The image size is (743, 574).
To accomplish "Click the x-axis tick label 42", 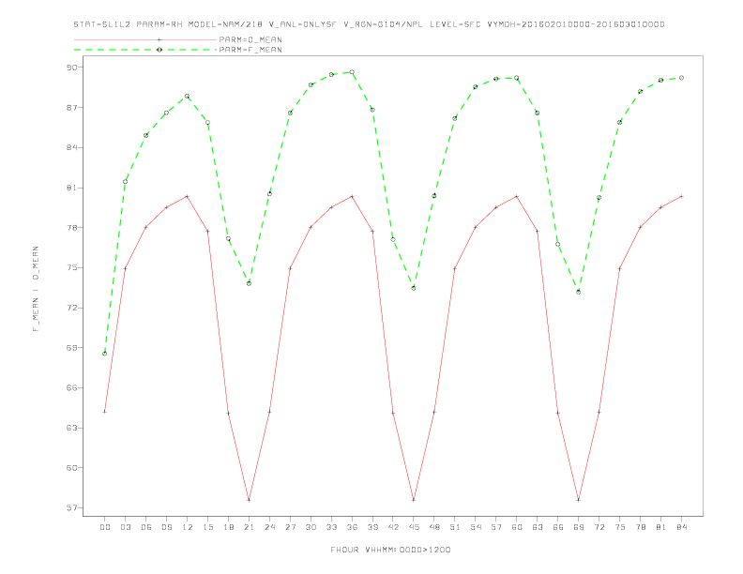I will [x=393, y=527].
